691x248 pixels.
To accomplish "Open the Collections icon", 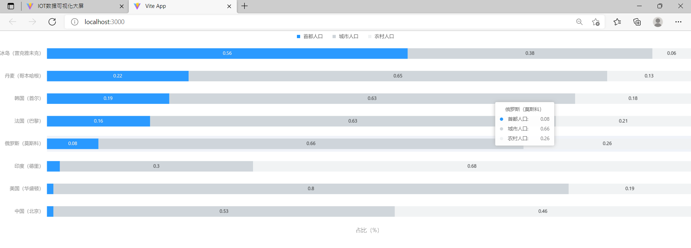I will pos(637,22).
